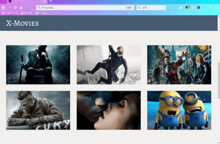The width and height of the screenshot is (220, 144).
Task: Open the library bookshelf icon
Action: point(181,8)
